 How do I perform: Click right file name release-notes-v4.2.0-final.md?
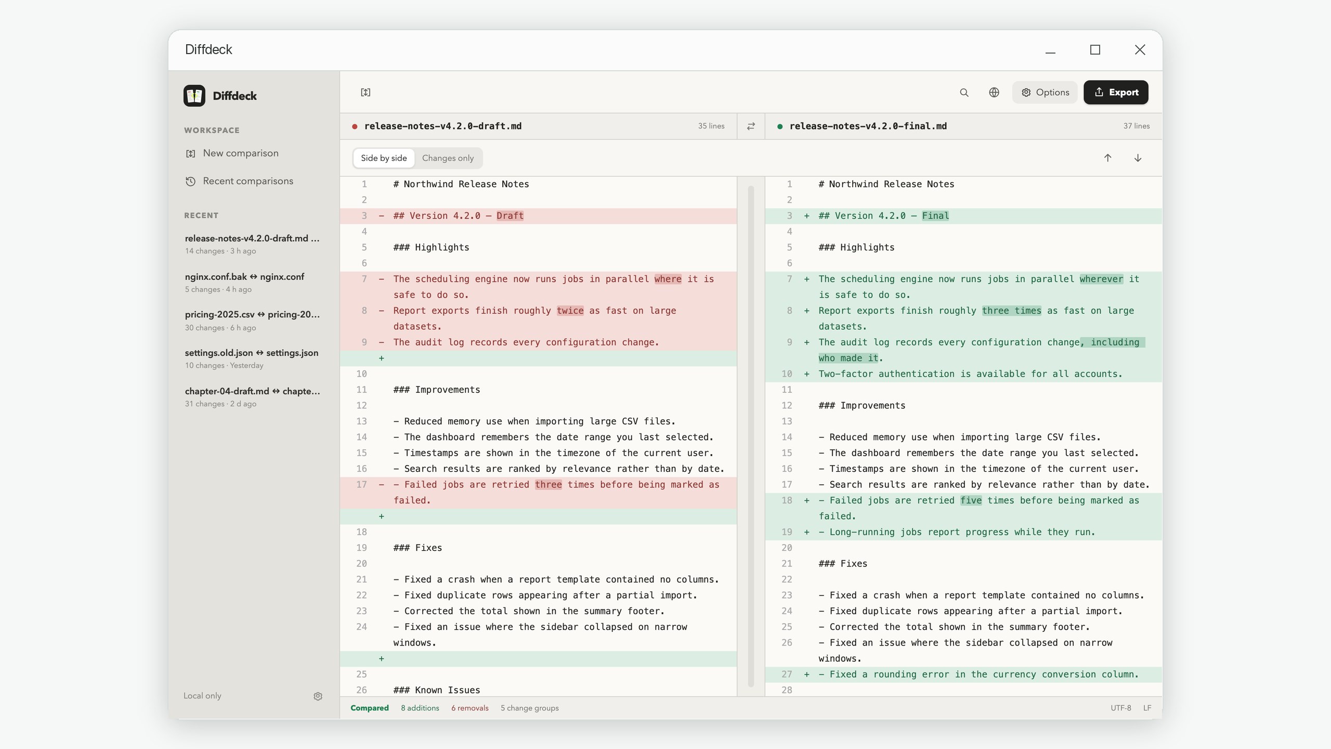868,126
